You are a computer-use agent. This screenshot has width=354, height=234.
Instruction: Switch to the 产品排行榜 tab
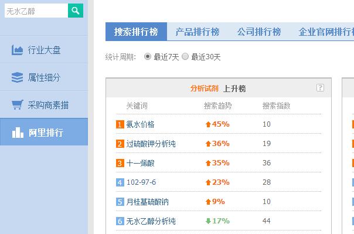[x=198, y=32]
